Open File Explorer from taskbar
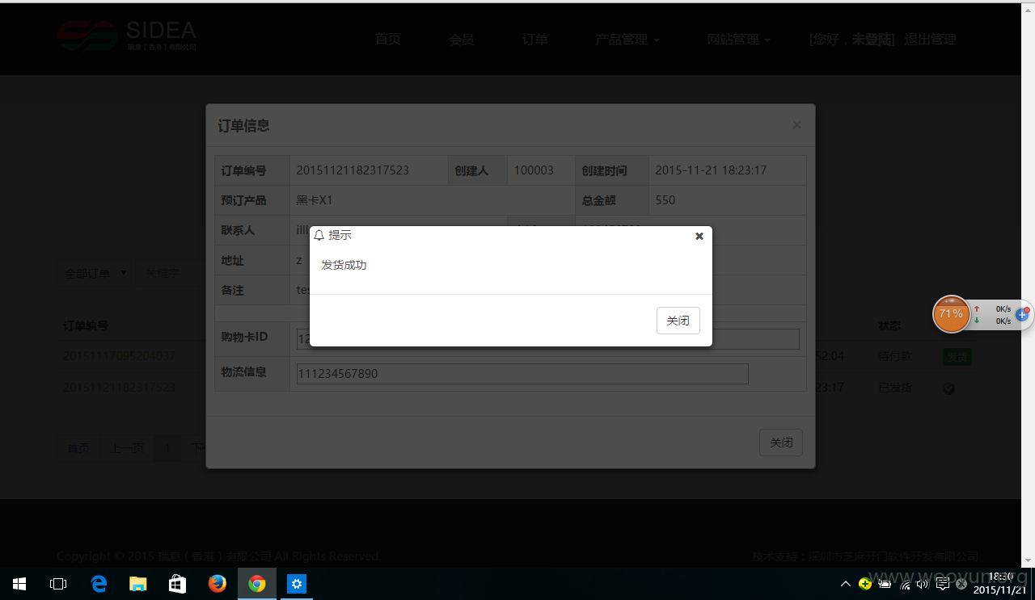The image size is (1035, 600). (138, 584)
